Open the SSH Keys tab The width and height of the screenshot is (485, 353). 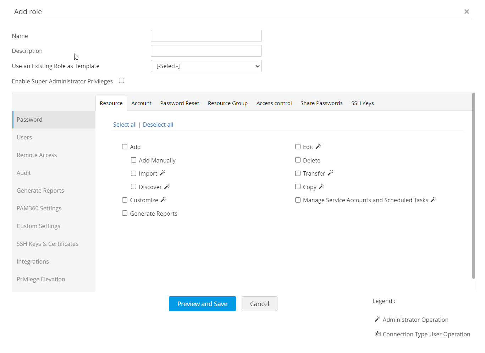coord(362,103)
